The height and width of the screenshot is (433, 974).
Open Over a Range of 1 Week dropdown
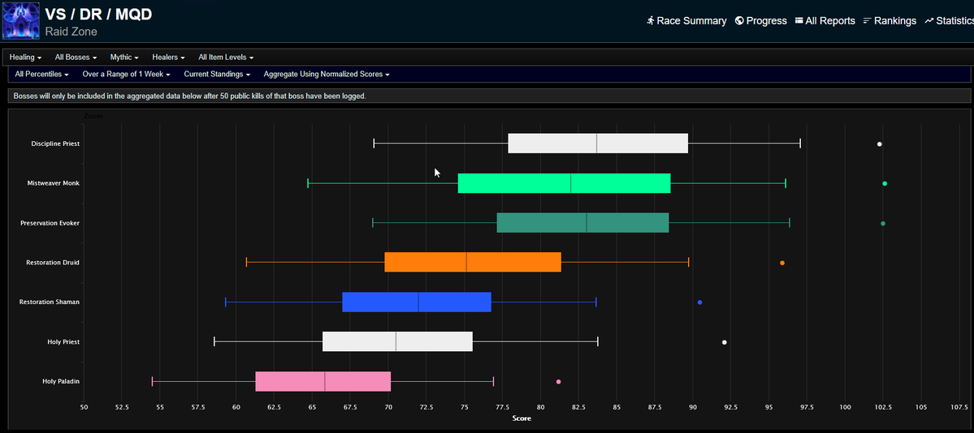point(126,74)
